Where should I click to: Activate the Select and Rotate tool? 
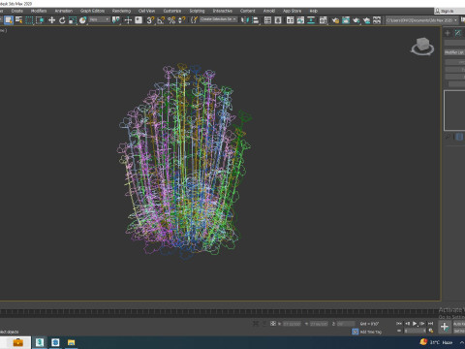click(62, 20)
